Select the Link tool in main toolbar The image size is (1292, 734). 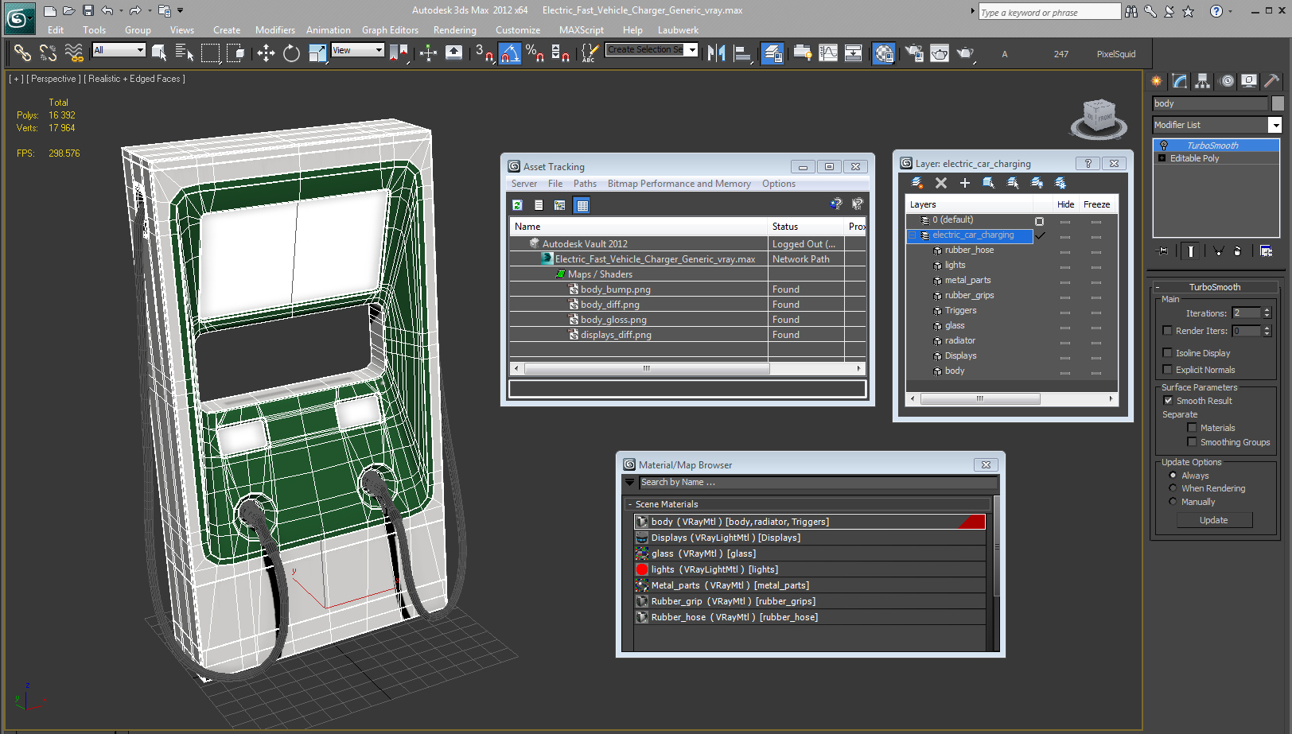(x=22, y=53)
